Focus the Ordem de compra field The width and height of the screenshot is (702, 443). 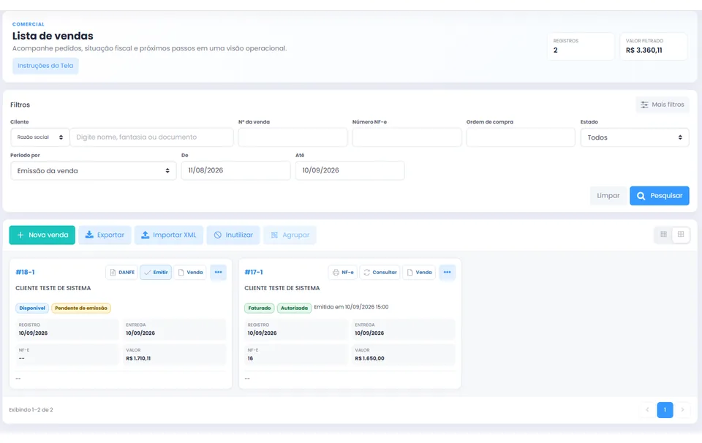(x=521, y=137)
